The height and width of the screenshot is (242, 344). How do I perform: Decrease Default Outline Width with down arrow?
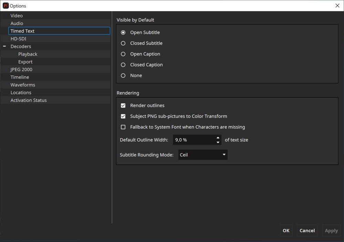click(x=218, y=142)
